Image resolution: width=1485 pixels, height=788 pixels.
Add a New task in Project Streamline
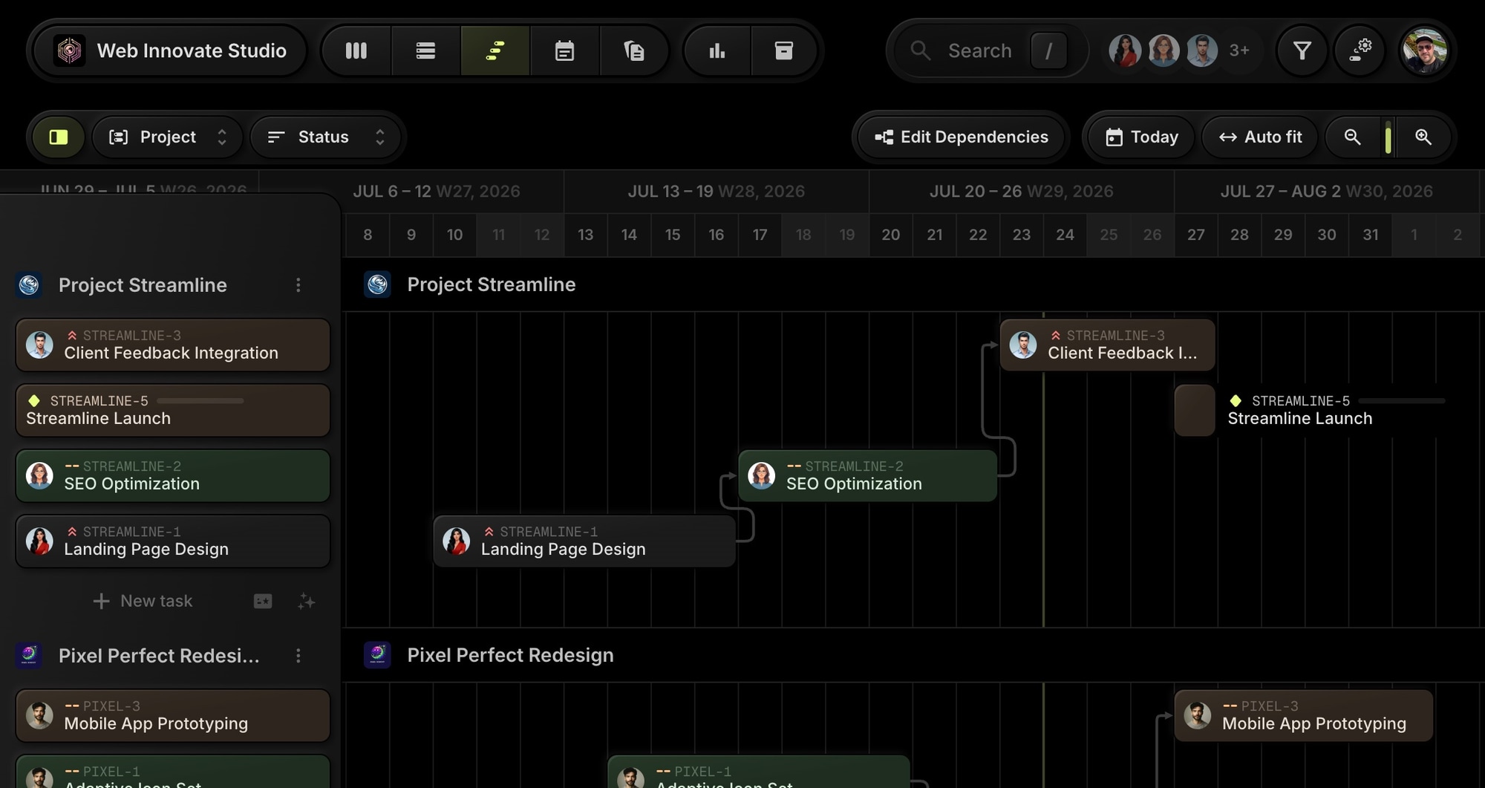[x=143, y=601]
